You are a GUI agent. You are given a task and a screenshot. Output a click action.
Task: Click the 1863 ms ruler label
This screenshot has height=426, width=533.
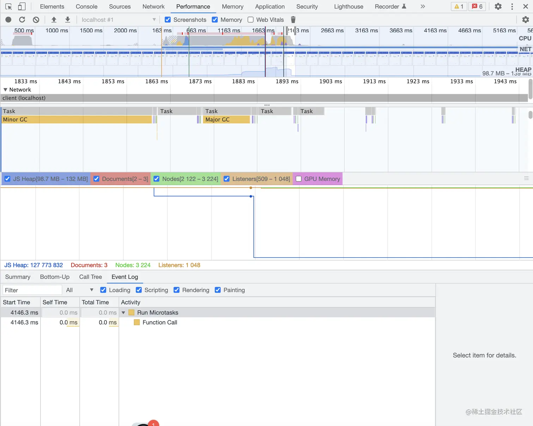[x=157, y=81]
